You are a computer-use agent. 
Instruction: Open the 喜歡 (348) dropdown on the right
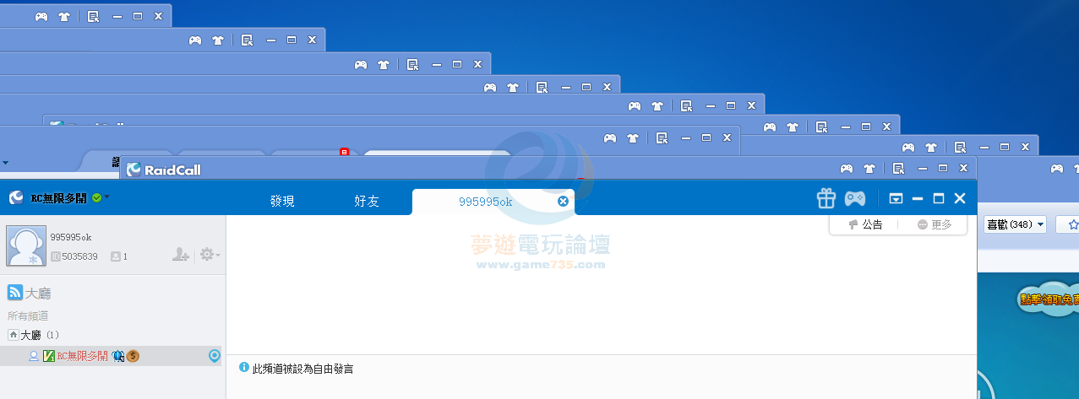1016,224
